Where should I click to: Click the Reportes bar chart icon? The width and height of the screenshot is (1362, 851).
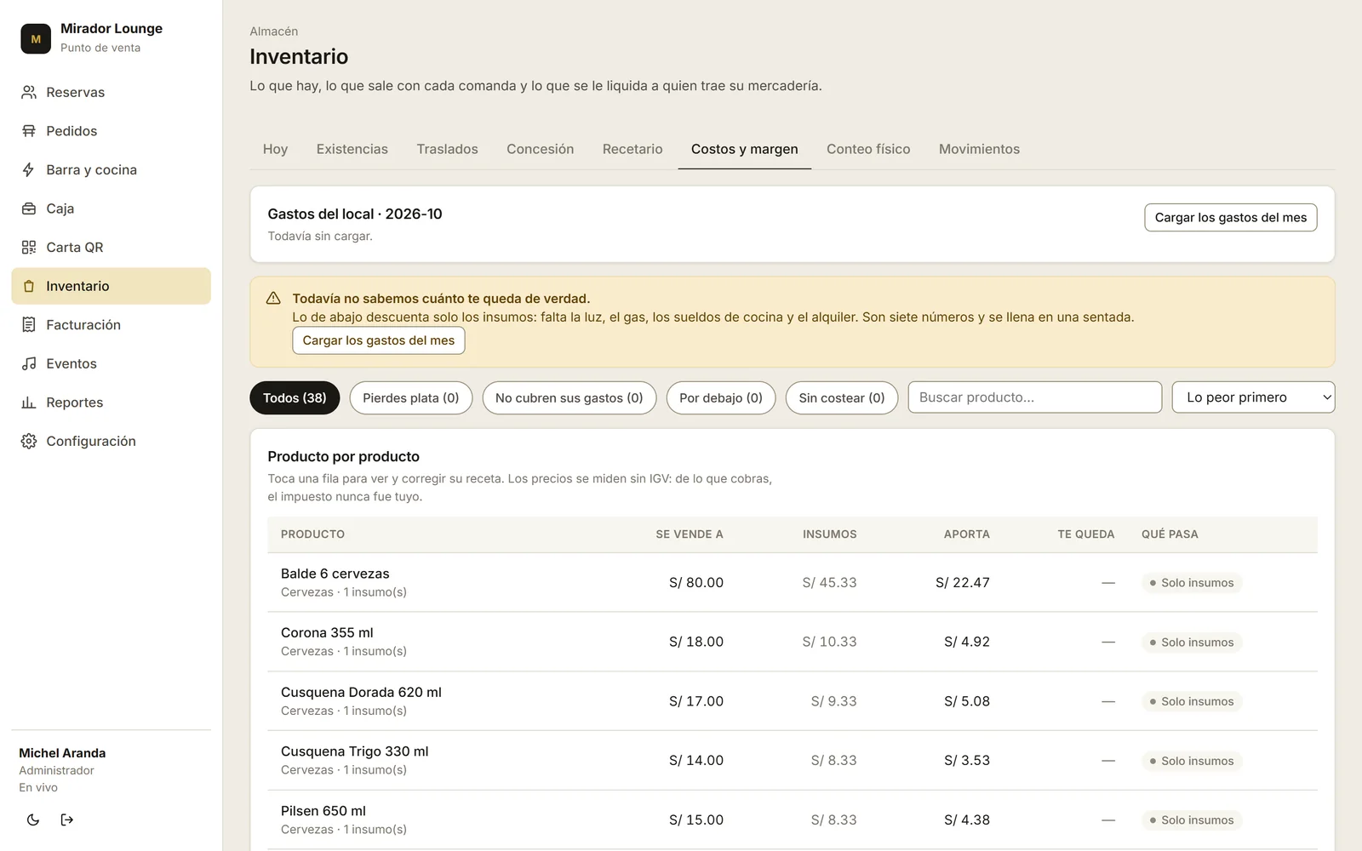[29, 403]
